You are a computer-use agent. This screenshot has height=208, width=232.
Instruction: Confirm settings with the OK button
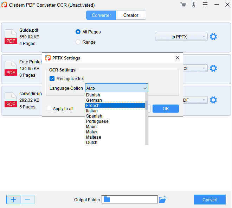(x=166, y=108)
